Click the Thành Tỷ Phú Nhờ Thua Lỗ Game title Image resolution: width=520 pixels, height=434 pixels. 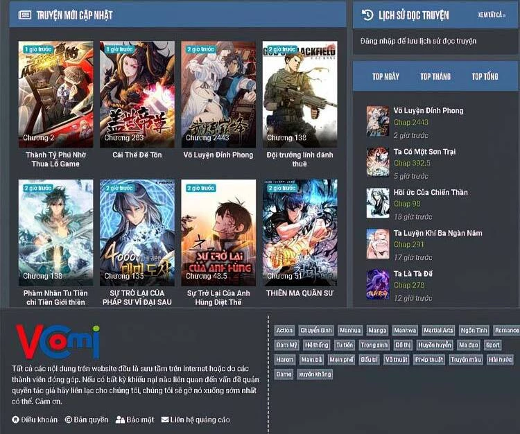tap(55, 159)
